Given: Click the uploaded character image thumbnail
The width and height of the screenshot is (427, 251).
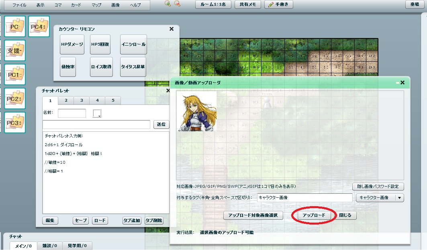Looking at the screenshot, I should (197, 111).
